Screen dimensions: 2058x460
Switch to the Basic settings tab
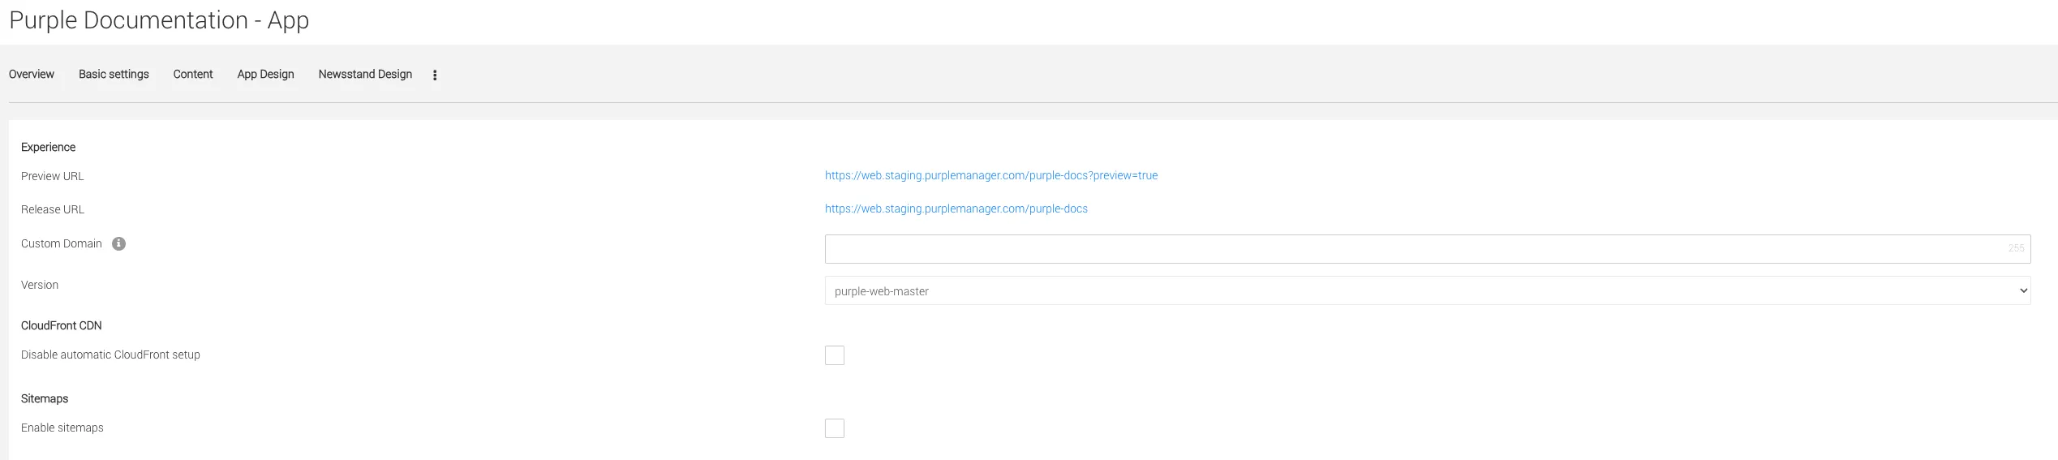tap(114, 74)
